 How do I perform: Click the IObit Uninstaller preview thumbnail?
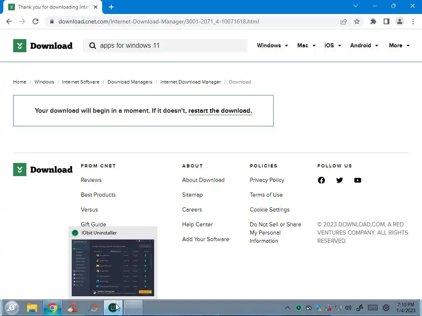[113, 267]
